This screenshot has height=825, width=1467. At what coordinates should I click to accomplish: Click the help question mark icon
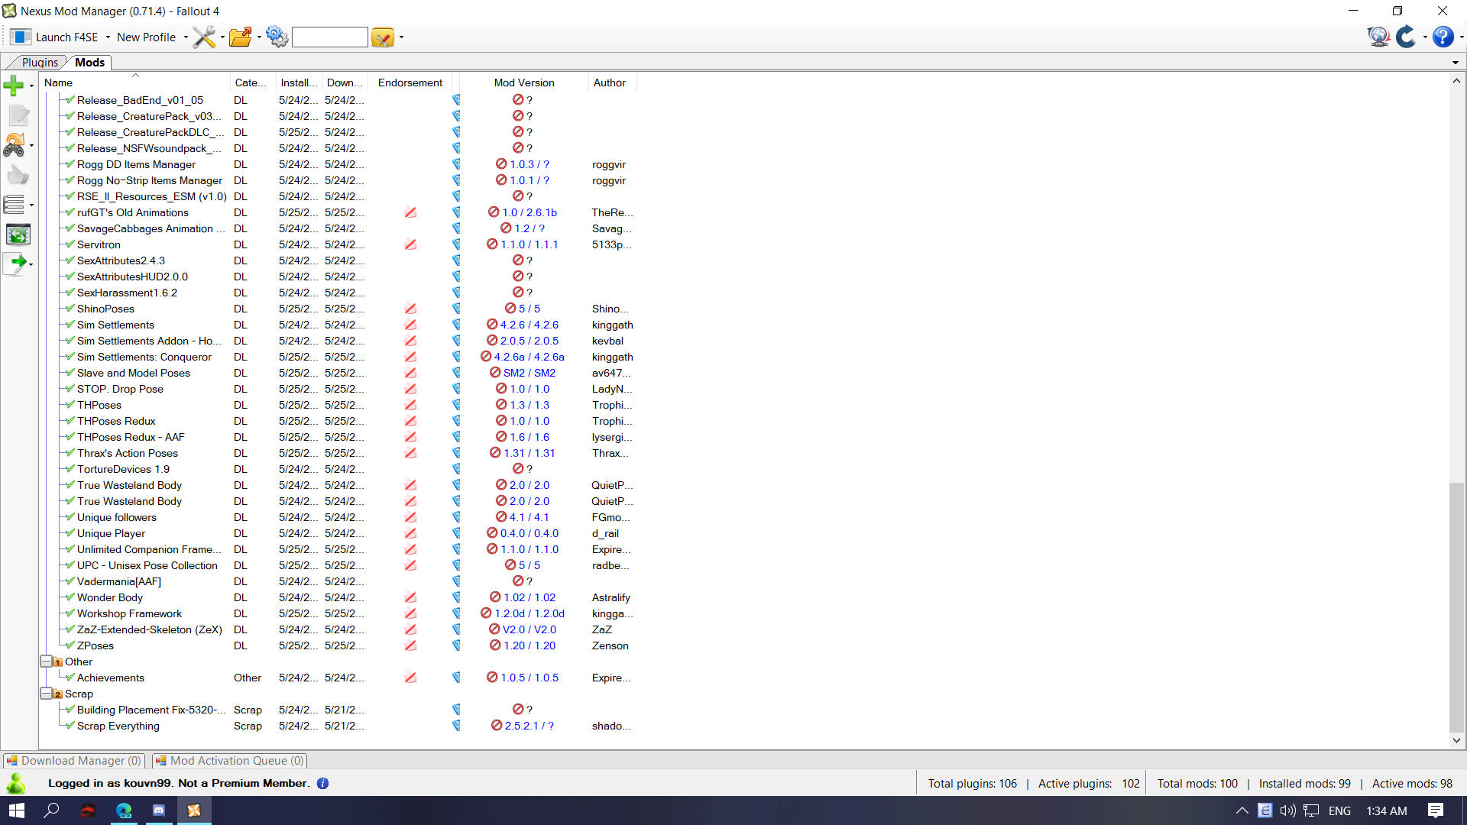(x=1443, y=37)
